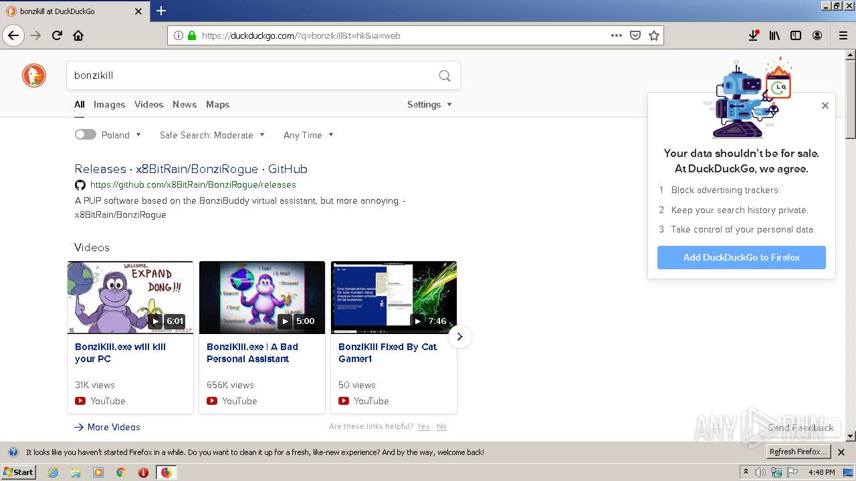Open the Any Time filter dropdown

pos(308,135)
